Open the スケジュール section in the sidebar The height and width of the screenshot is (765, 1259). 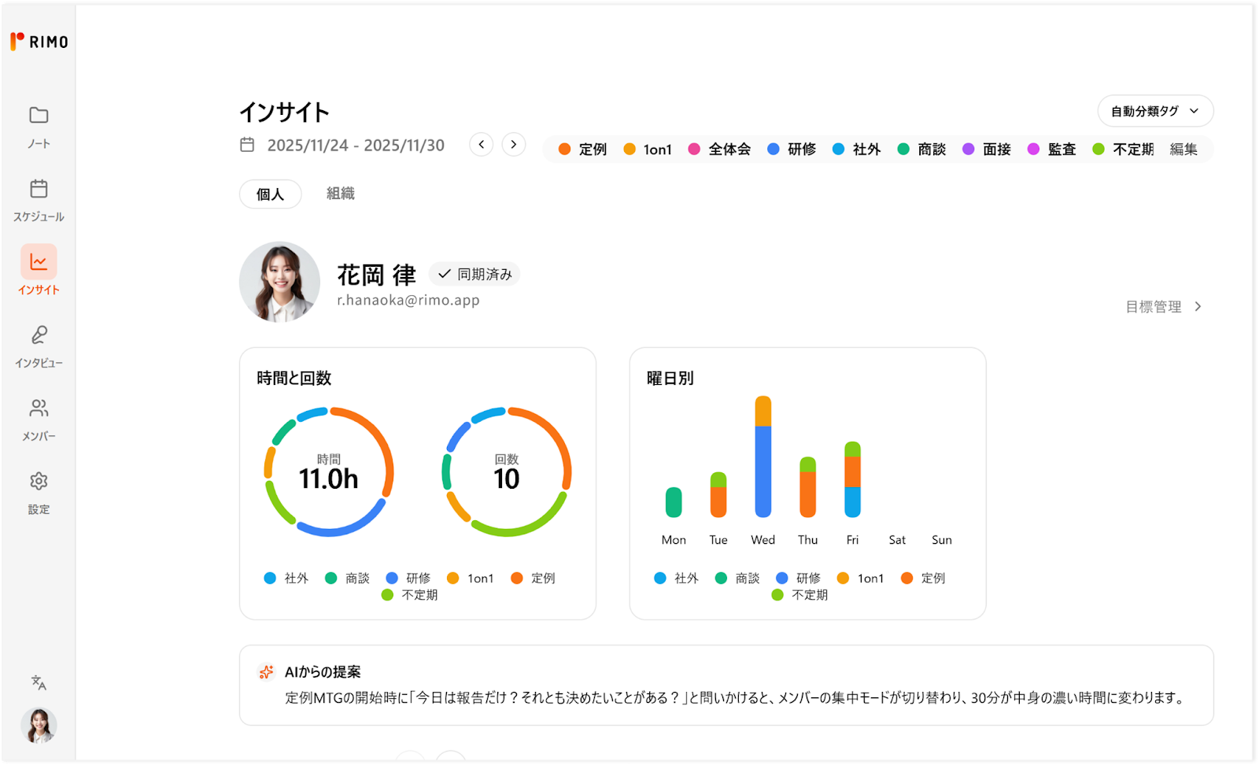tap(39, 199)
